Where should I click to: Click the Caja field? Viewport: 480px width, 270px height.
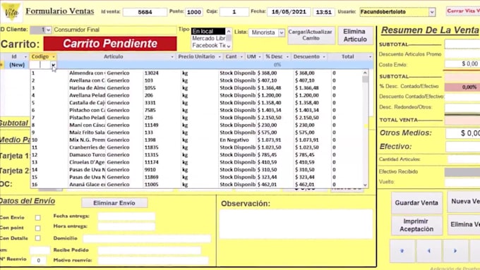234,12
